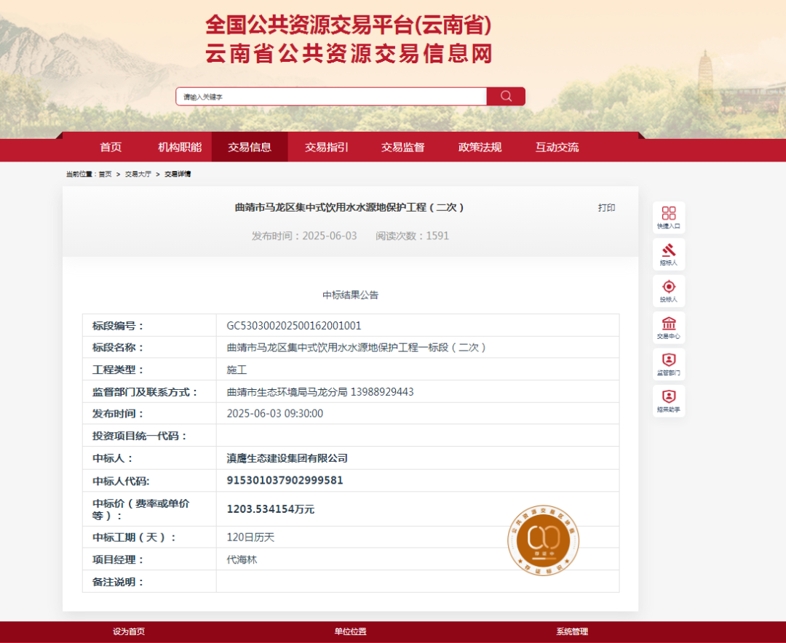Click the magnifying glass search icon

click(505, 95)
